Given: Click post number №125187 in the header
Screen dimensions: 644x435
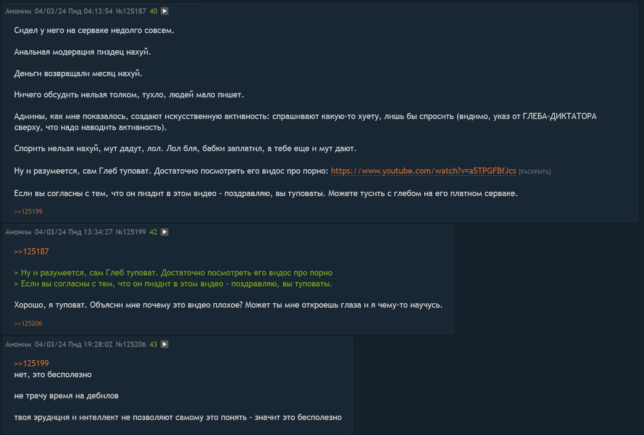Looking at the screenshot, I should 131,11.
